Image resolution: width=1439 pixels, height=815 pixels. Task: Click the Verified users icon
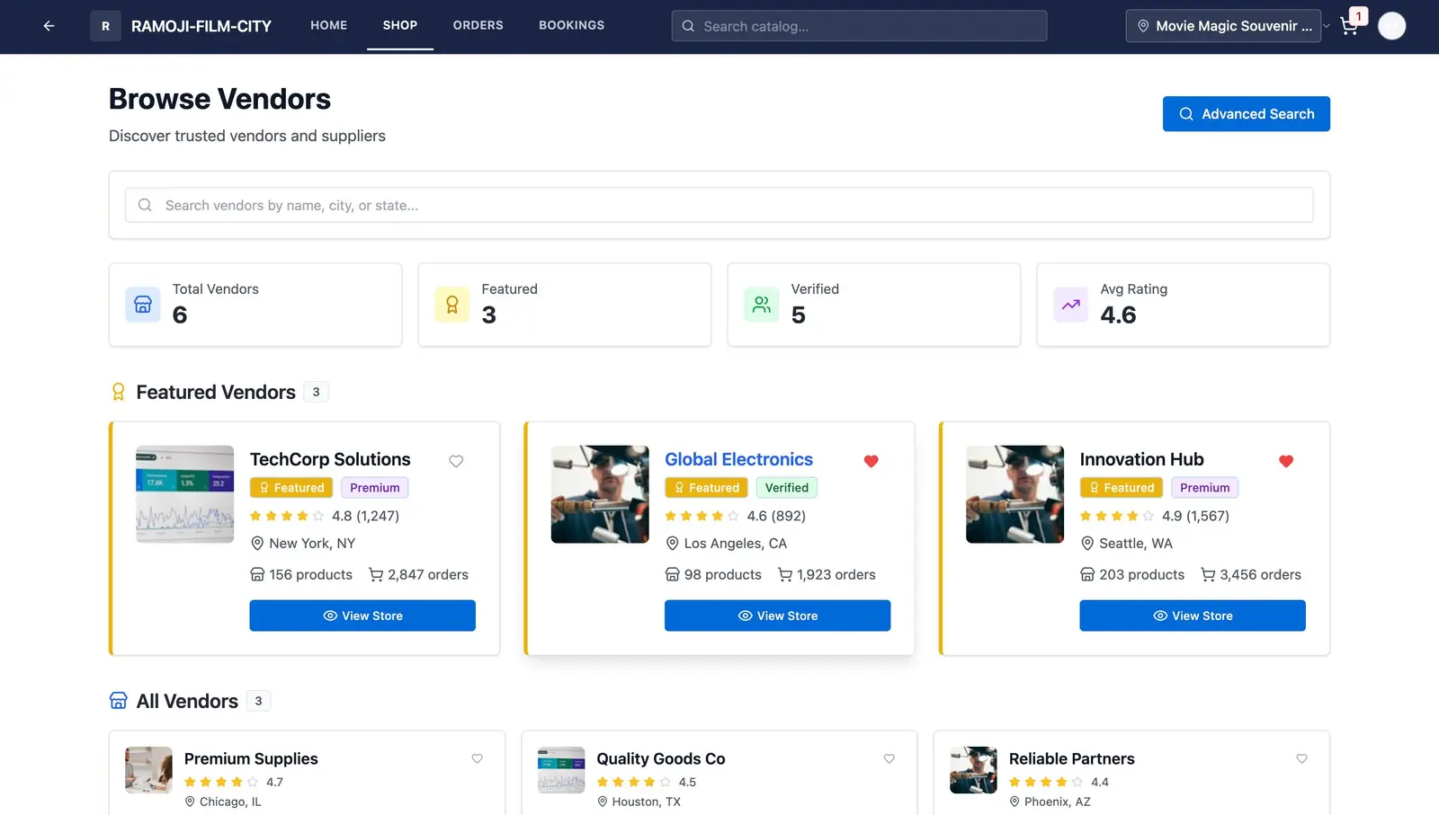(x=762, y=305)
